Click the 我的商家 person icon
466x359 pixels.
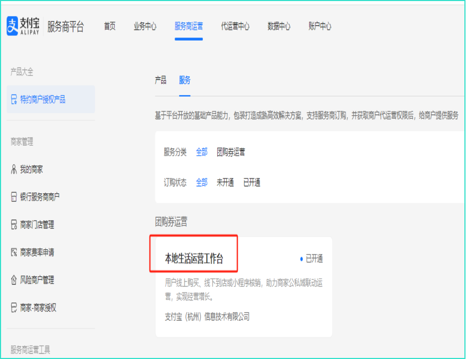pyautogui.click(x=14, y=169)
